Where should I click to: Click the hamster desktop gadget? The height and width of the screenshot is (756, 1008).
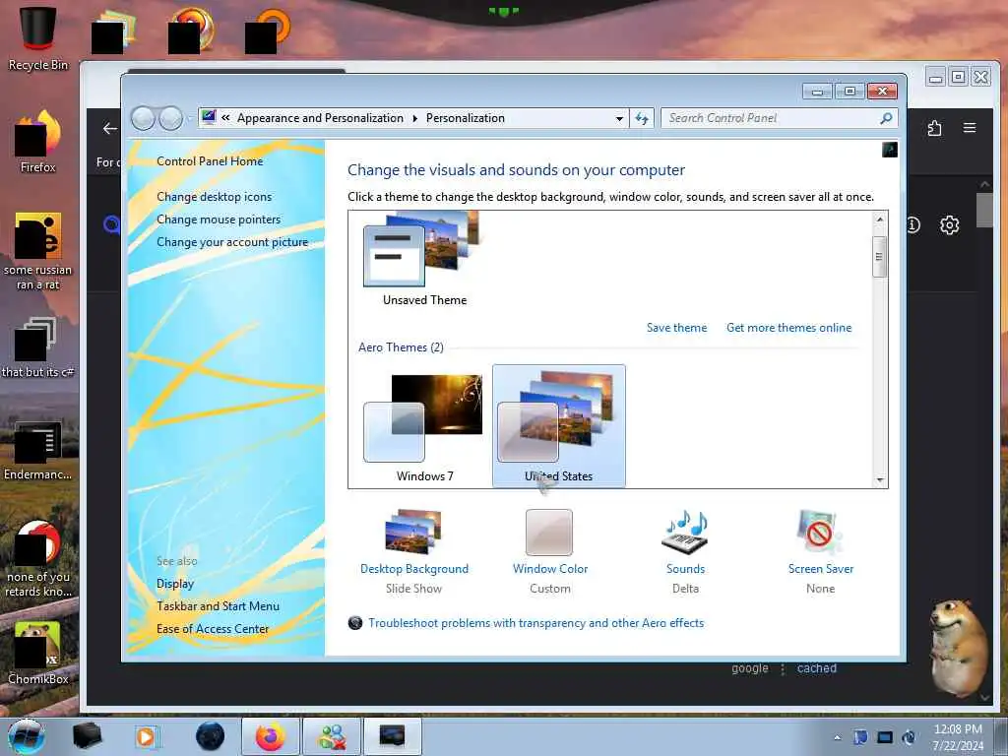point(959,648)
